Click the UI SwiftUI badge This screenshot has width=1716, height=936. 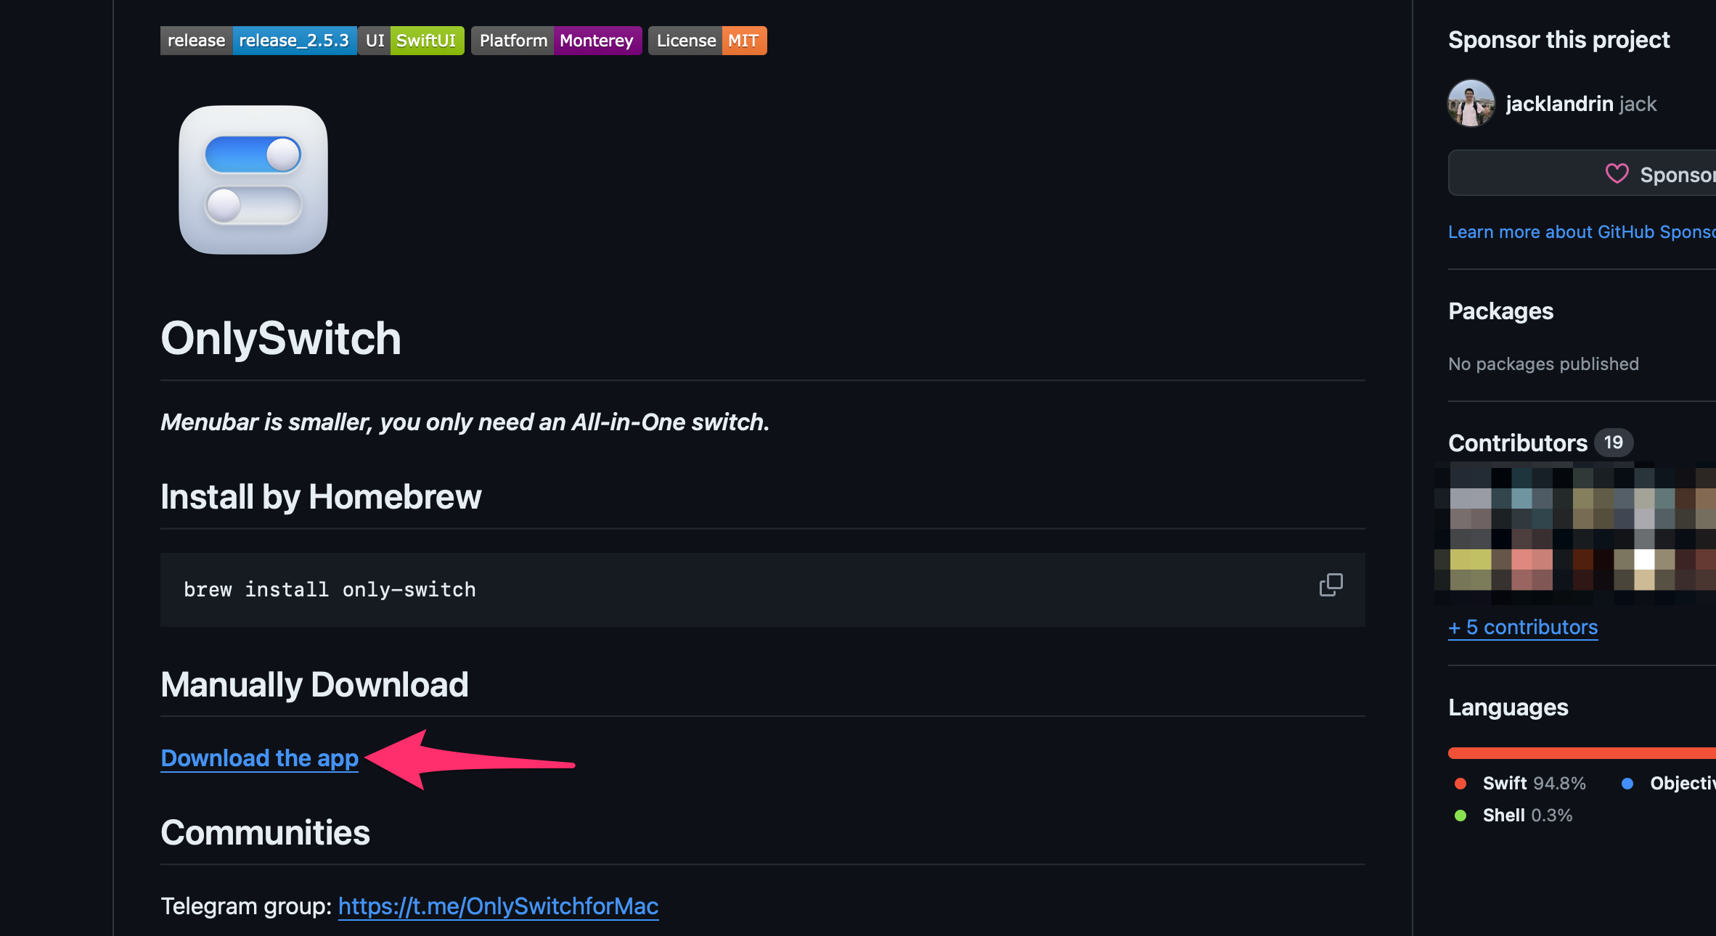411,41
